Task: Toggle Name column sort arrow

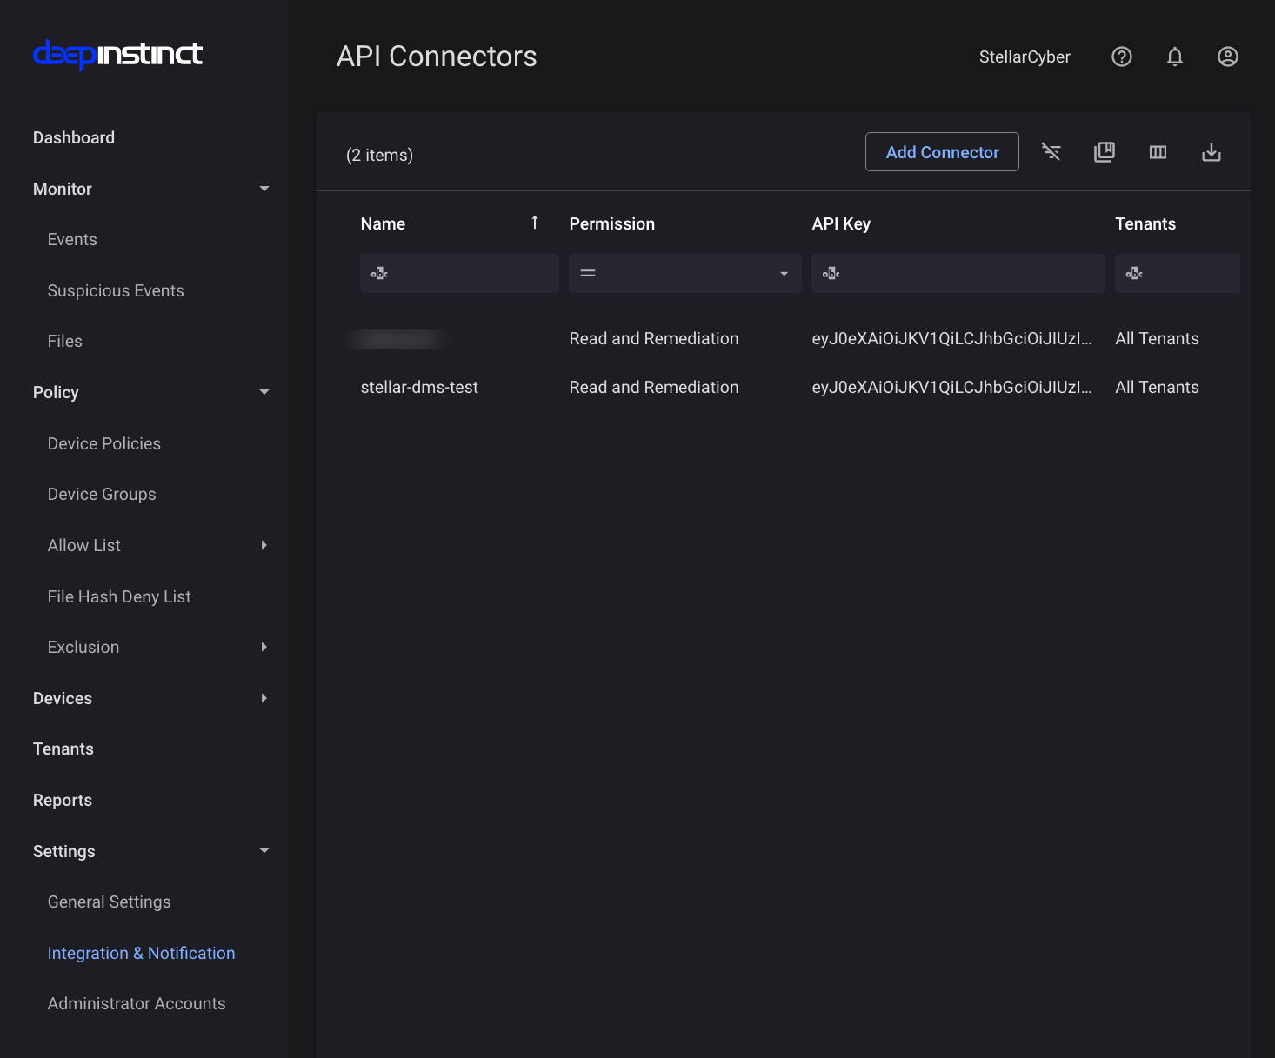Action: (534, 223)
